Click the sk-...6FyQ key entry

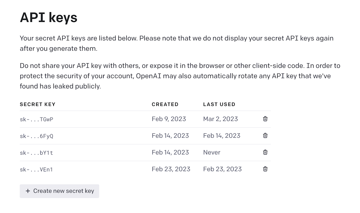tap(37, 136)
